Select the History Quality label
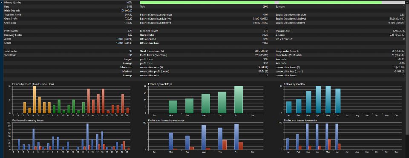 (13, 3)
